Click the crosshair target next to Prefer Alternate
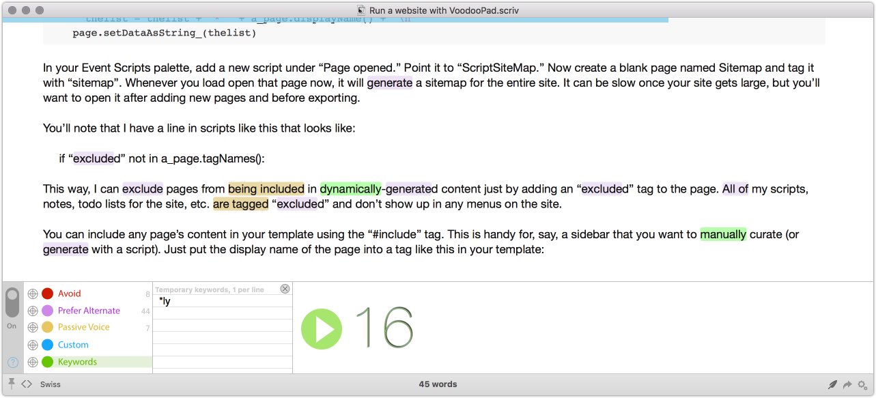The height and width of the screenshot is (398, 876). point(32,311)
